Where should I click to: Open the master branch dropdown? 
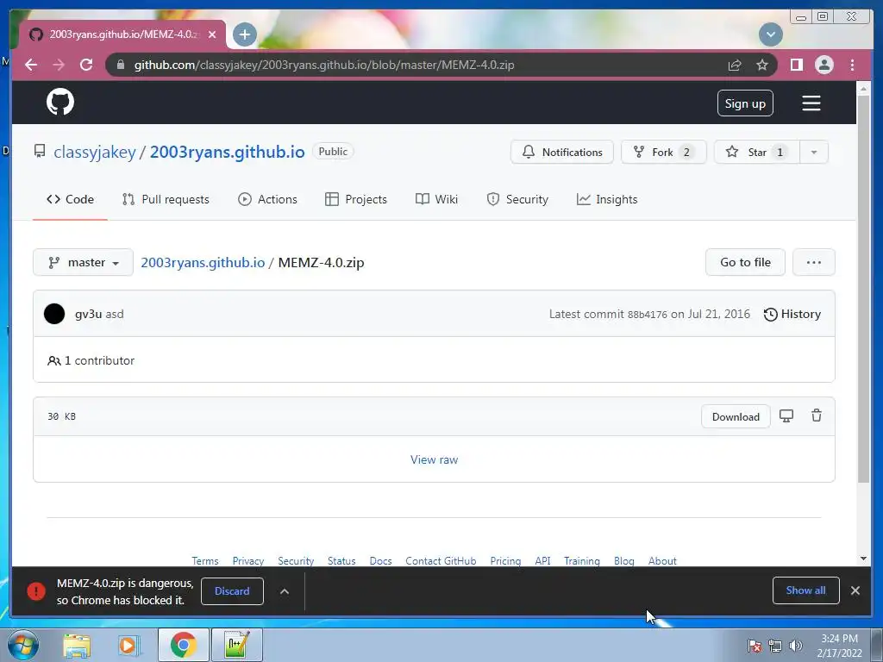(84, 262)
